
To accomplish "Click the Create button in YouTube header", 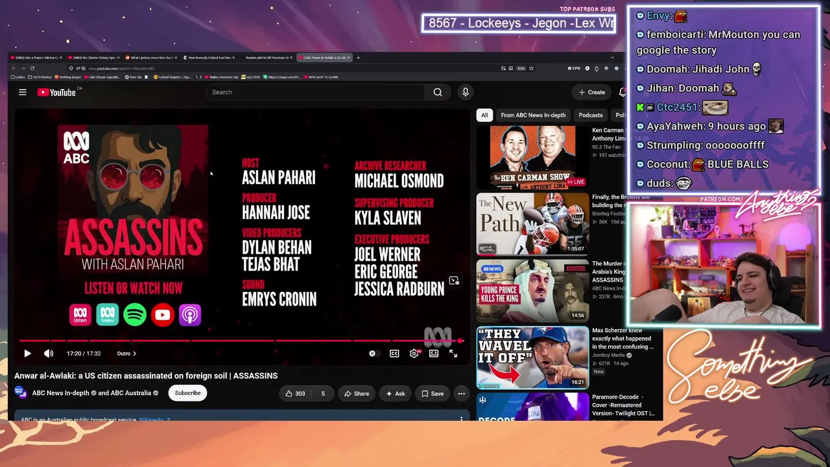I will click(x=592, y=92).
